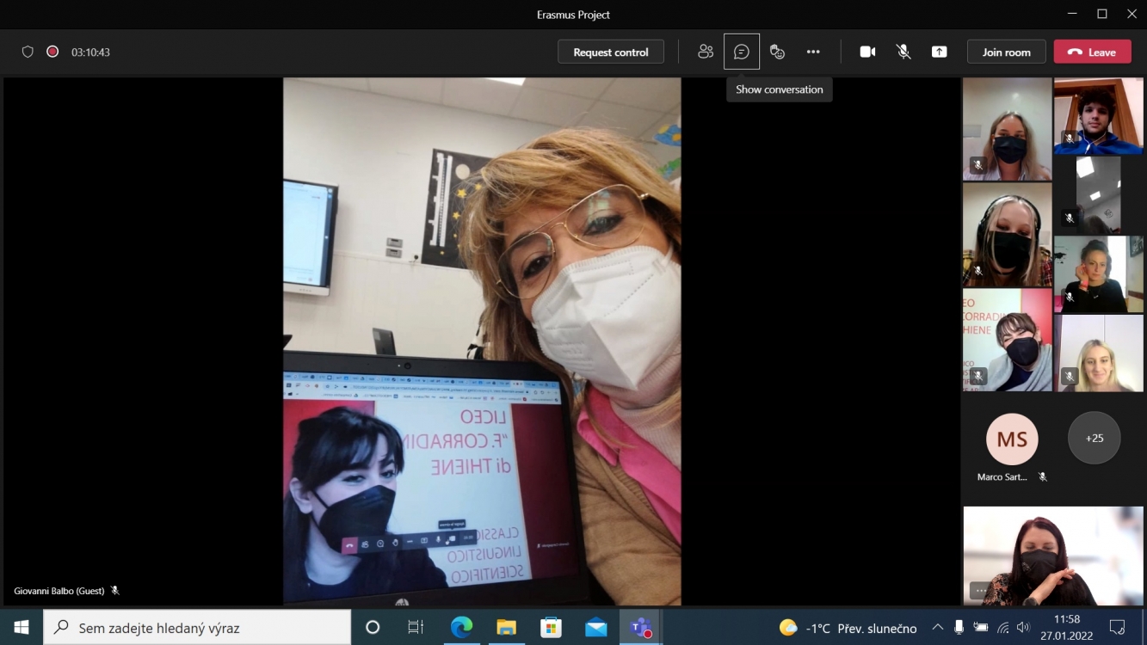This screenshot has width=1147, height=645.
Task: Show hidden system tray icons chevron
Action: tap(937, 628)
